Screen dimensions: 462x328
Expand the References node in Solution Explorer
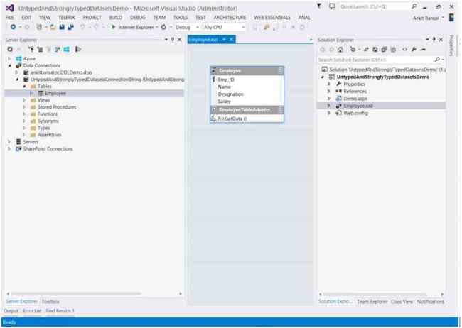(x=329, y=92)
